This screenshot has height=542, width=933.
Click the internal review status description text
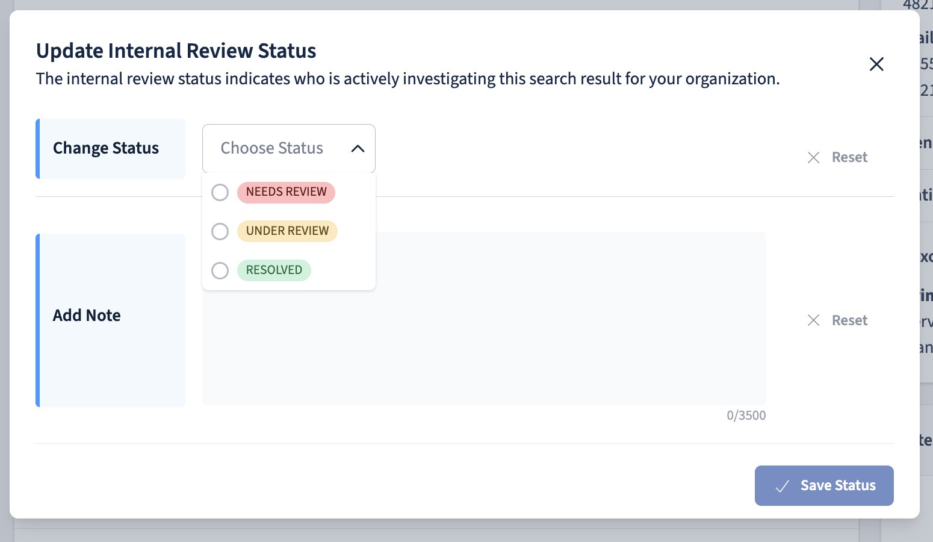click(408, 79)
